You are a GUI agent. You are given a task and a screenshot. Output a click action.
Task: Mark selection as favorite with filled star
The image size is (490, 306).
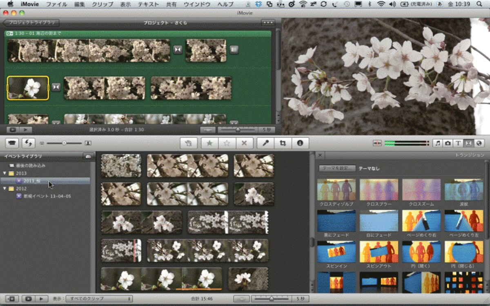pos(209,143)
